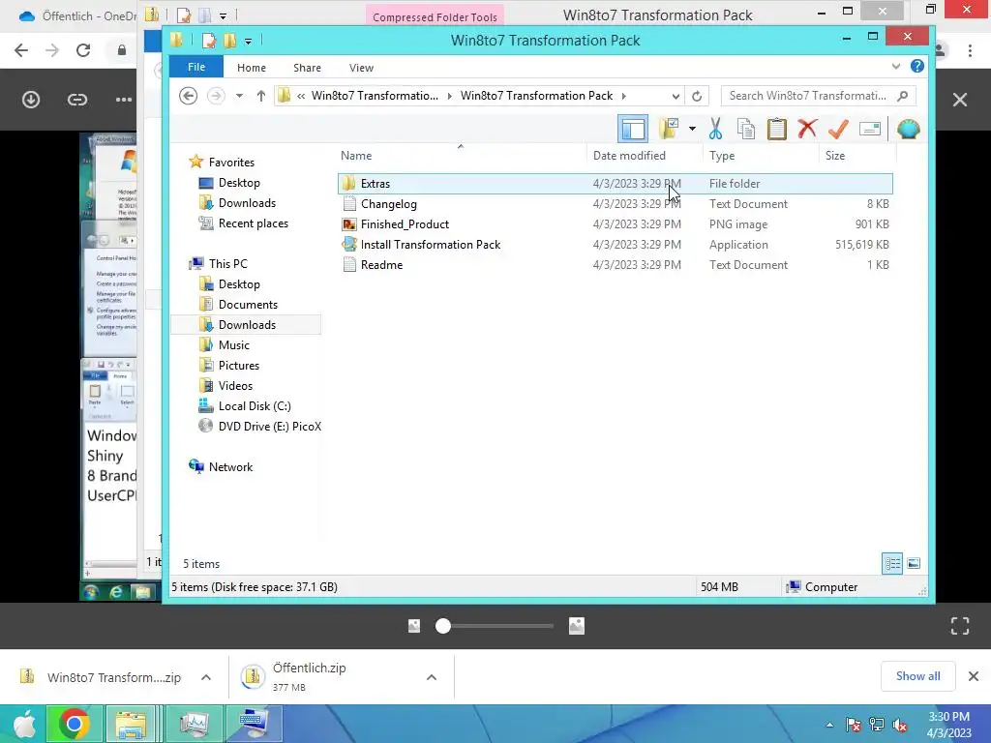Viewport: 991px width, 743px height.
Task: Click the orange checkmark Properties icon
Action: 838,129
